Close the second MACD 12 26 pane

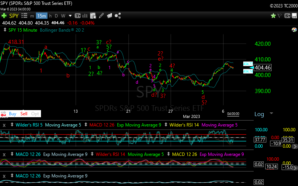tap(4, 155)
